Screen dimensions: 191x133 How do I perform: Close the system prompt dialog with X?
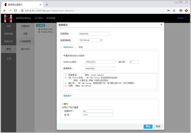point(161,25)
